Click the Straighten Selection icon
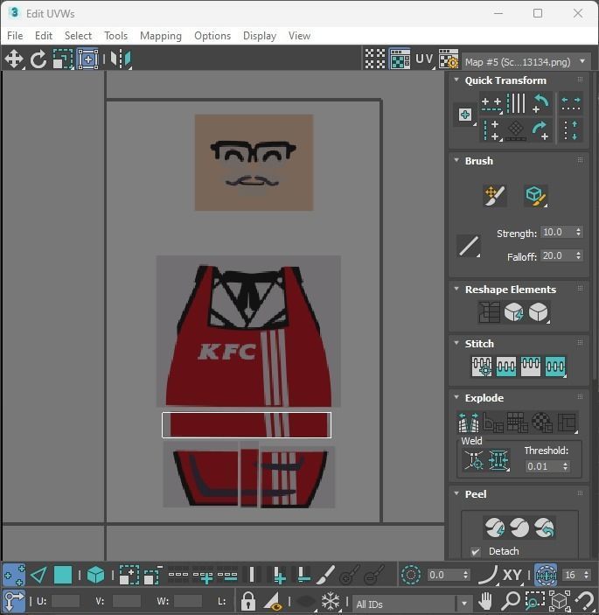 pos(489,312)
